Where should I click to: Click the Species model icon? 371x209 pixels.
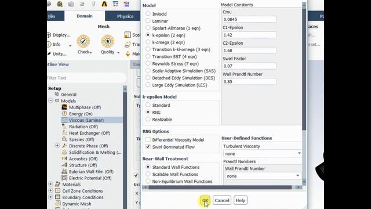(x=64, y=139)
